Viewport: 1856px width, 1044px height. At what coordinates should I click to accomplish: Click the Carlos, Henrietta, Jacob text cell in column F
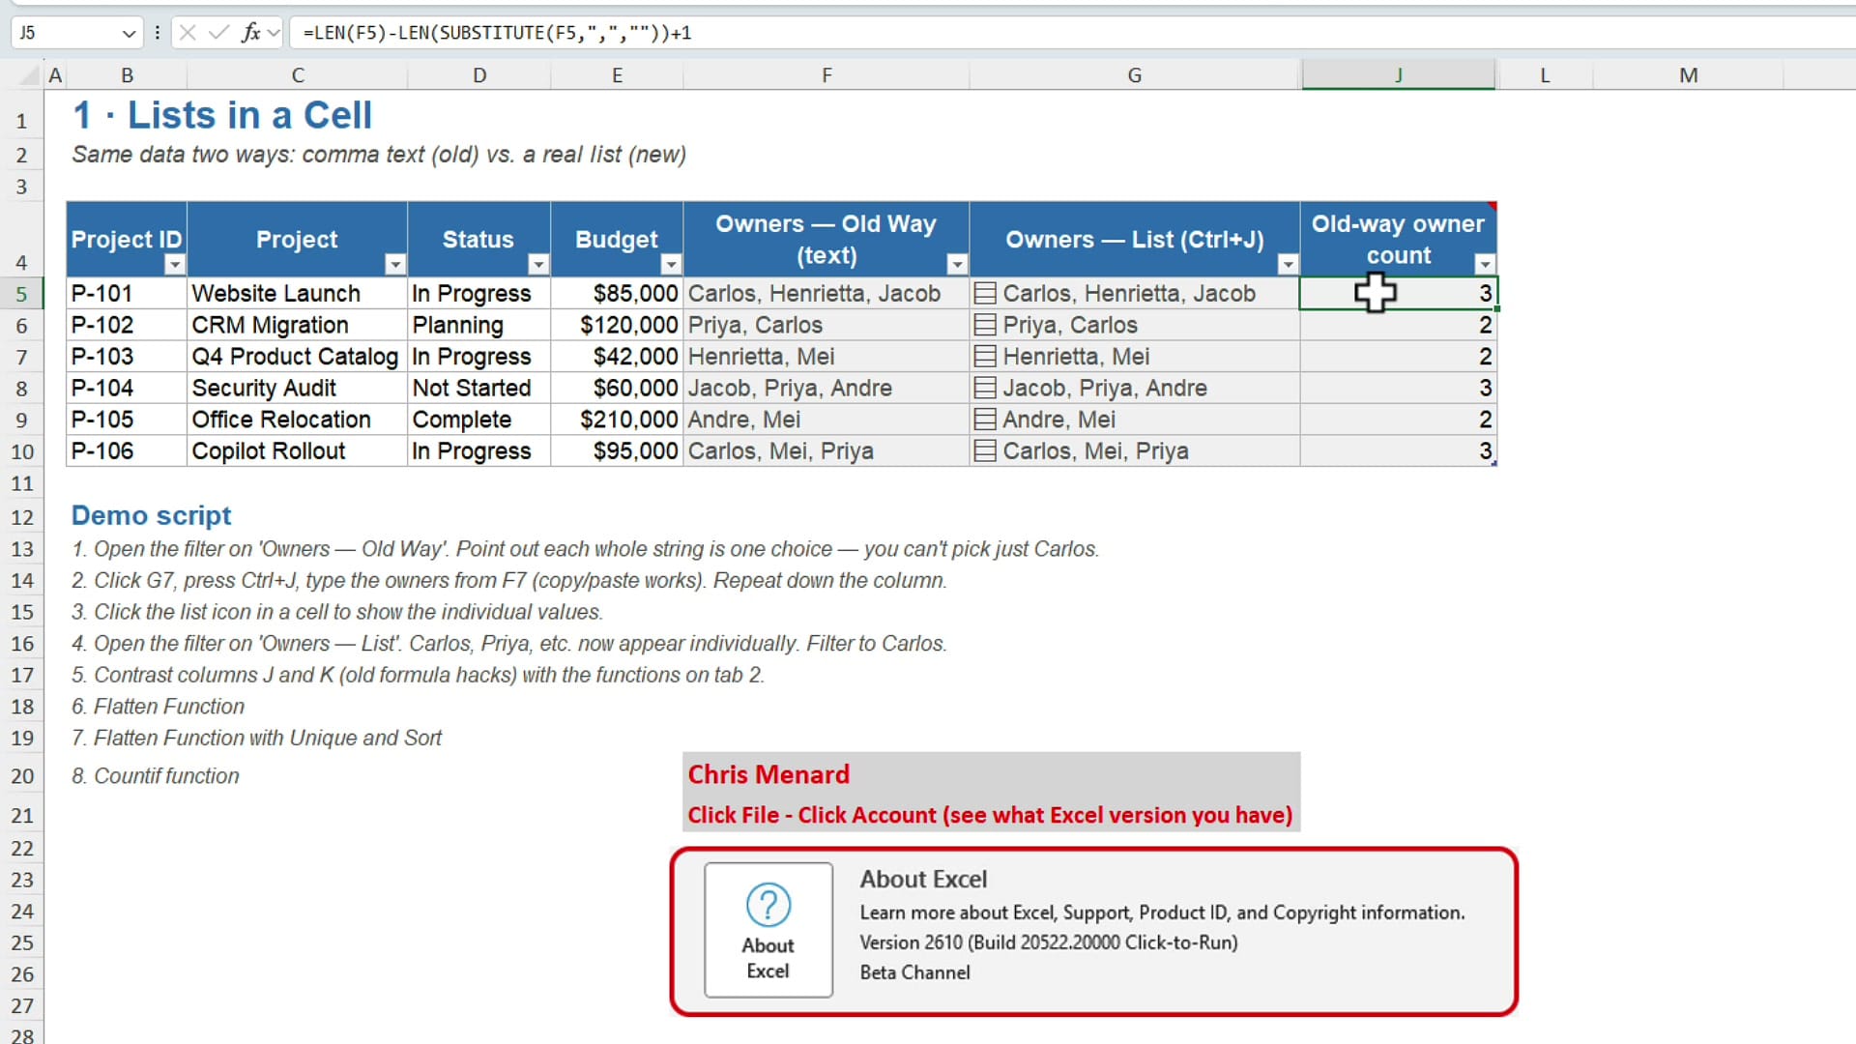coord(826,294)
